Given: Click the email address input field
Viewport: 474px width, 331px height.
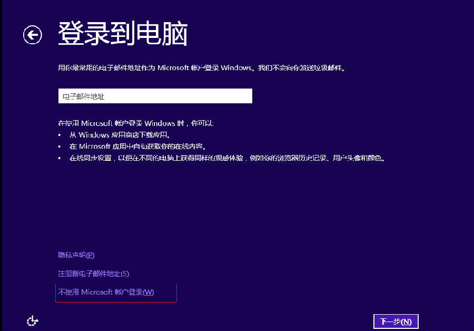Looking at the screenshot, I should pyautogui.click(x=155, y=96).
